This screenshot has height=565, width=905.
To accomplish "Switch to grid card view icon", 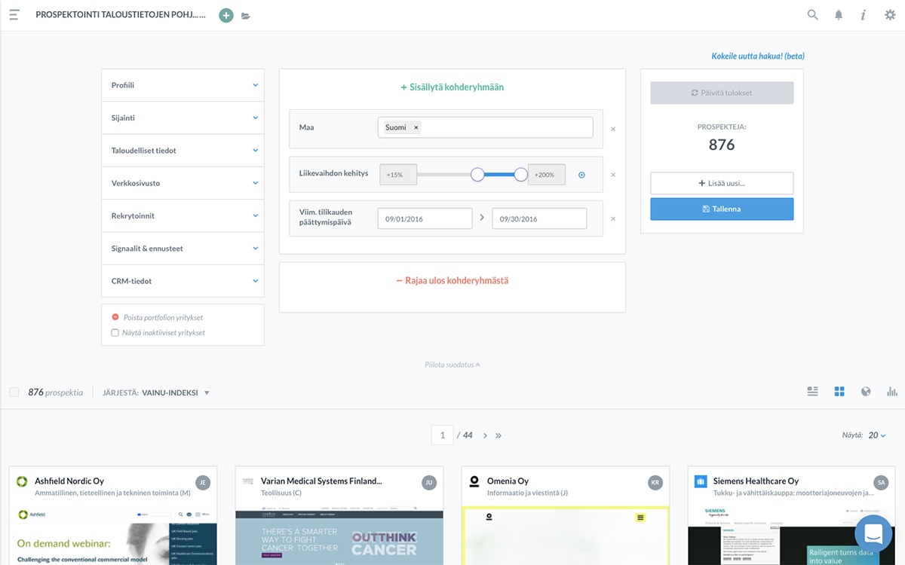I will [x=839, y=392].
